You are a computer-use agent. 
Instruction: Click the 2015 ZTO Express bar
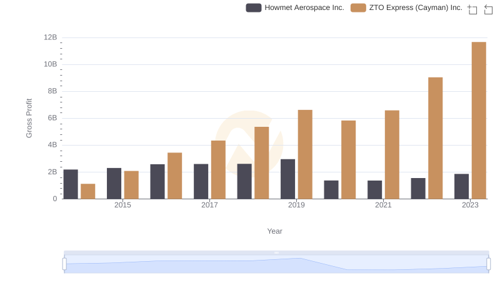tap(131, 185)
